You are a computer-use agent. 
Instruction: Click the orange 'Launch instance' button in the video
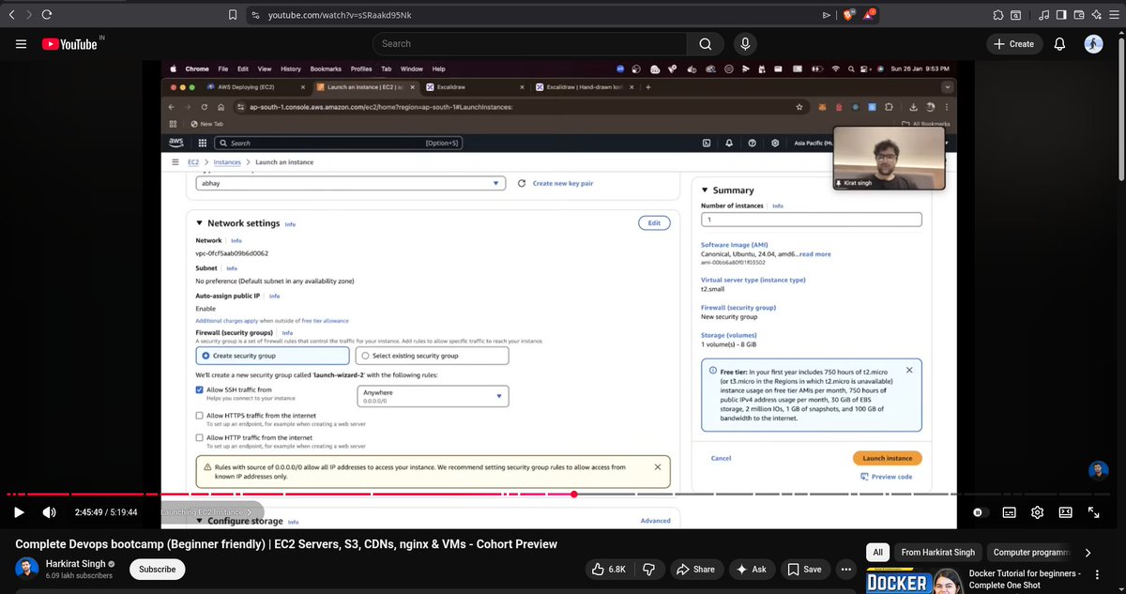887,458
